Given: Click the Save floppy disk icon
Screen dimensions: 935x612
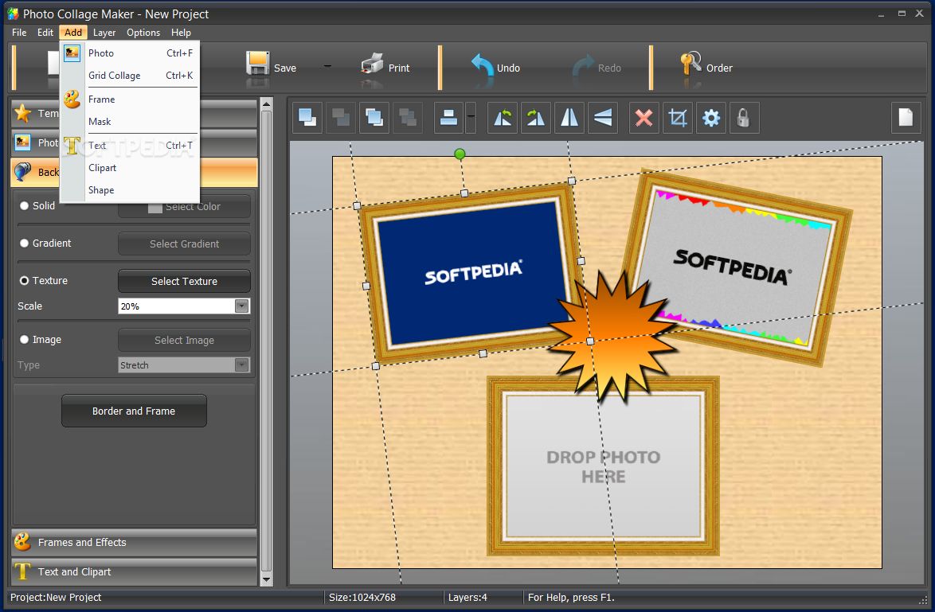Looking at the screenshot, I should coord(257,63).
